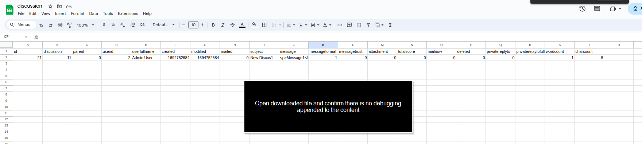This screenshot has height=144, width=642.
Task: Click the spreadsheet title discussion
Action: click(x=30, y=6)
